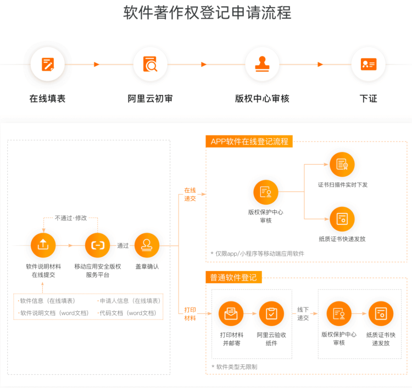Click the 阿里云验收纸件 caption
The height and width of the screenshot is (388, 412).
click(271, 339)
